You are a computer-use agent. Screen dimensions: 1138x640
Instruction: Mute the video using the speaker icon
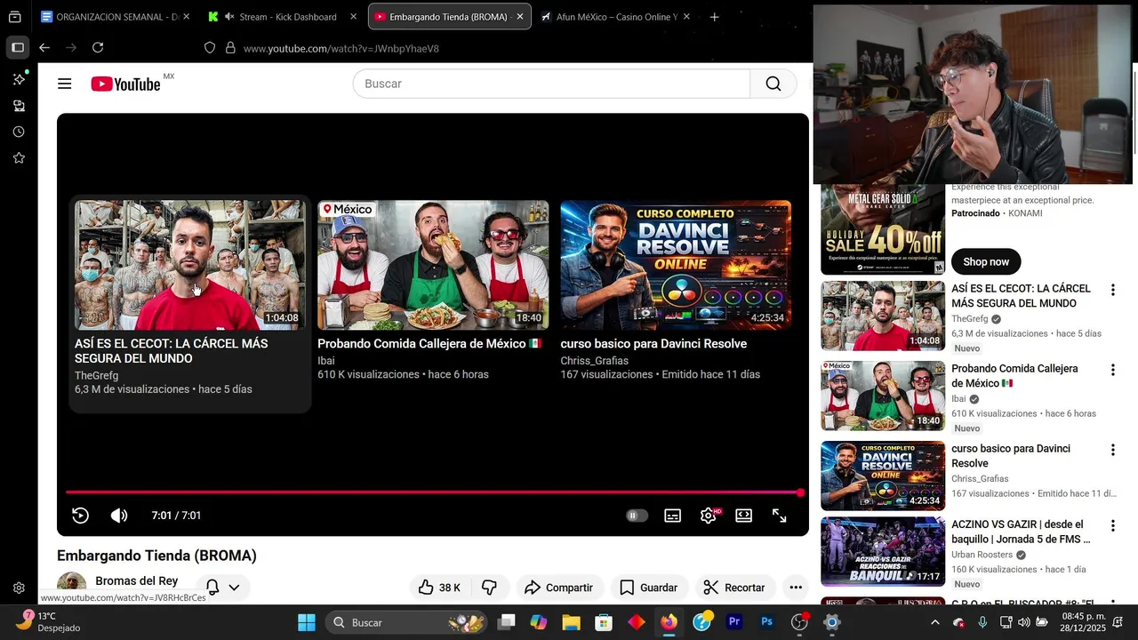[118, 516]
